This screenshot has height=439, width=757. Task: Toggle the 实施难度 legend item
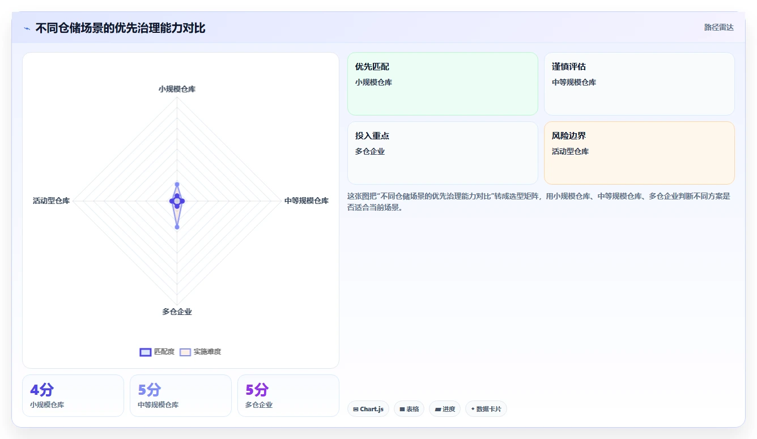[x=200, y=352]
